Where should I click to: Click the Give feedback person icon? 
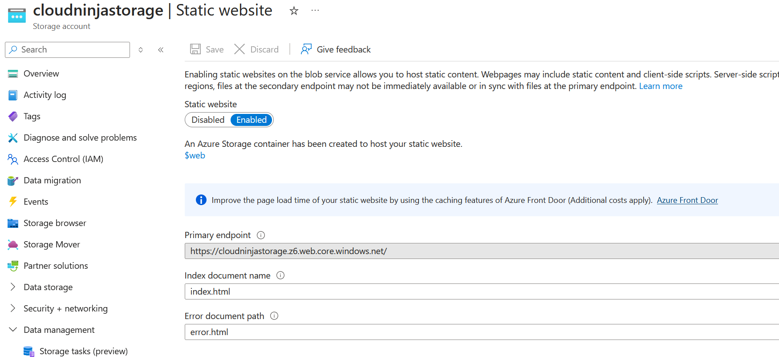click(306, 49)
